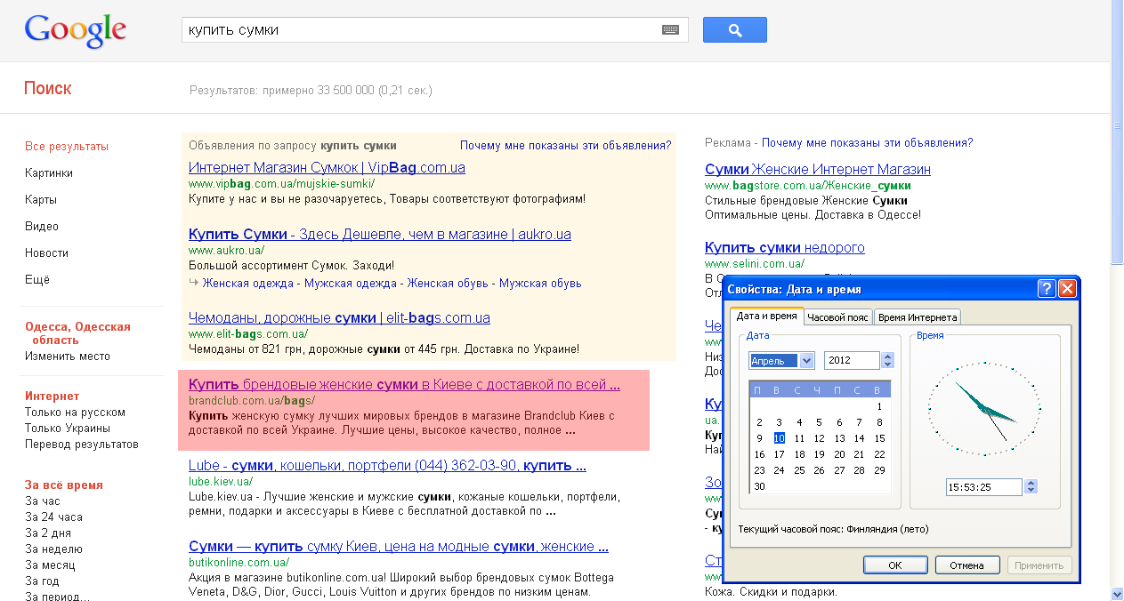Open Новости search category
Screen dimensions: 1124x601
click(x=46, y=253)
